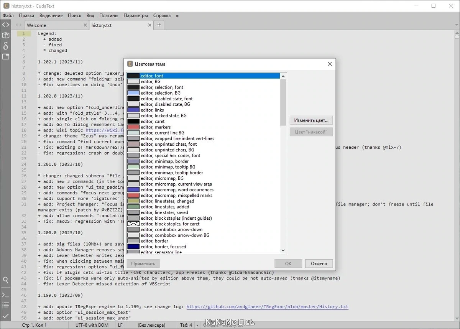
Task: Open the '=' menu item
Action: [177, 16]
